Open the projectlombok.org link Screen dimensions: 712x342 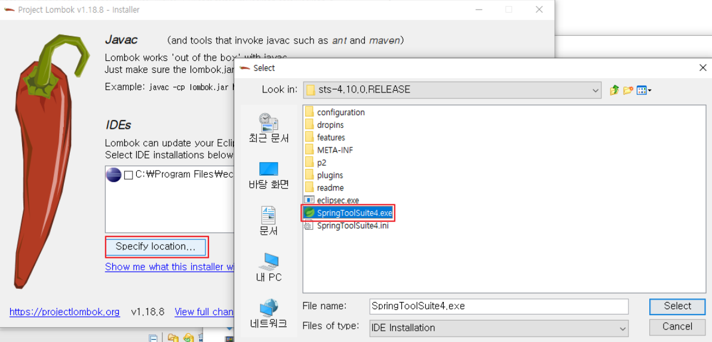(x=65, y=312)
